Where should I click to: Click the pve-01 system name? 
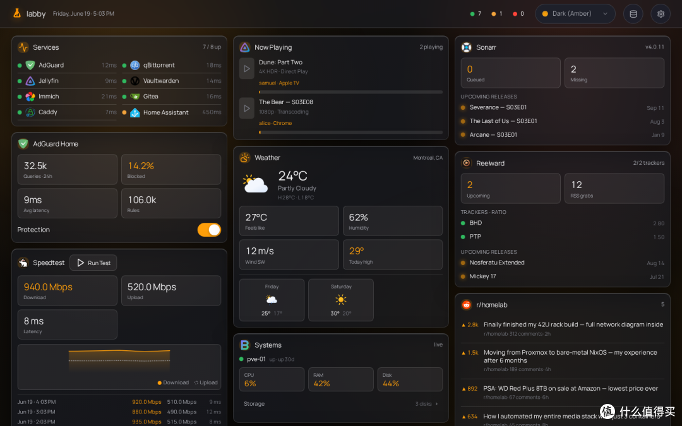[x=256, y=359]
